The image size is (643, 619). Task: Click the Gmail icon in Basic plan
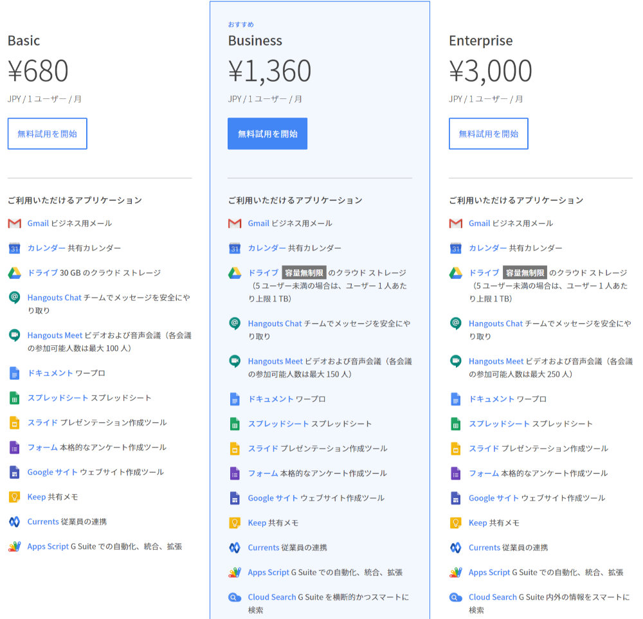tap(14, 224)
